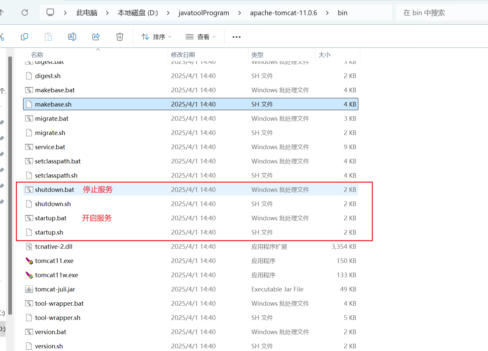Select the migrate.sh file name

tap(50, 133)
